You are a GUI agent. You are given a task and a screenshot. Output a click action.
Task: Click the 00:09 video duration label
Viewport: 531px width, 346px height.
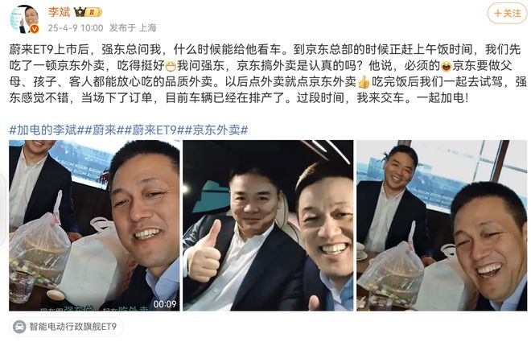pyautogui.click(x=165, y=304)
